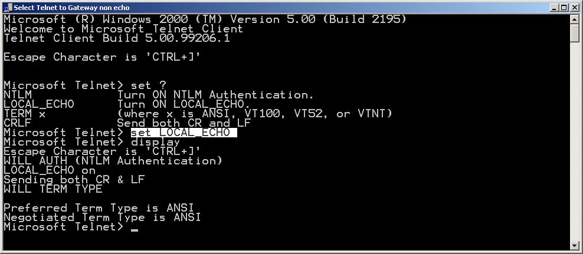The image size is (583, 254).
Task: Maximize the Telnet console window
Action: pyautogui.click(x=564, y=8)
